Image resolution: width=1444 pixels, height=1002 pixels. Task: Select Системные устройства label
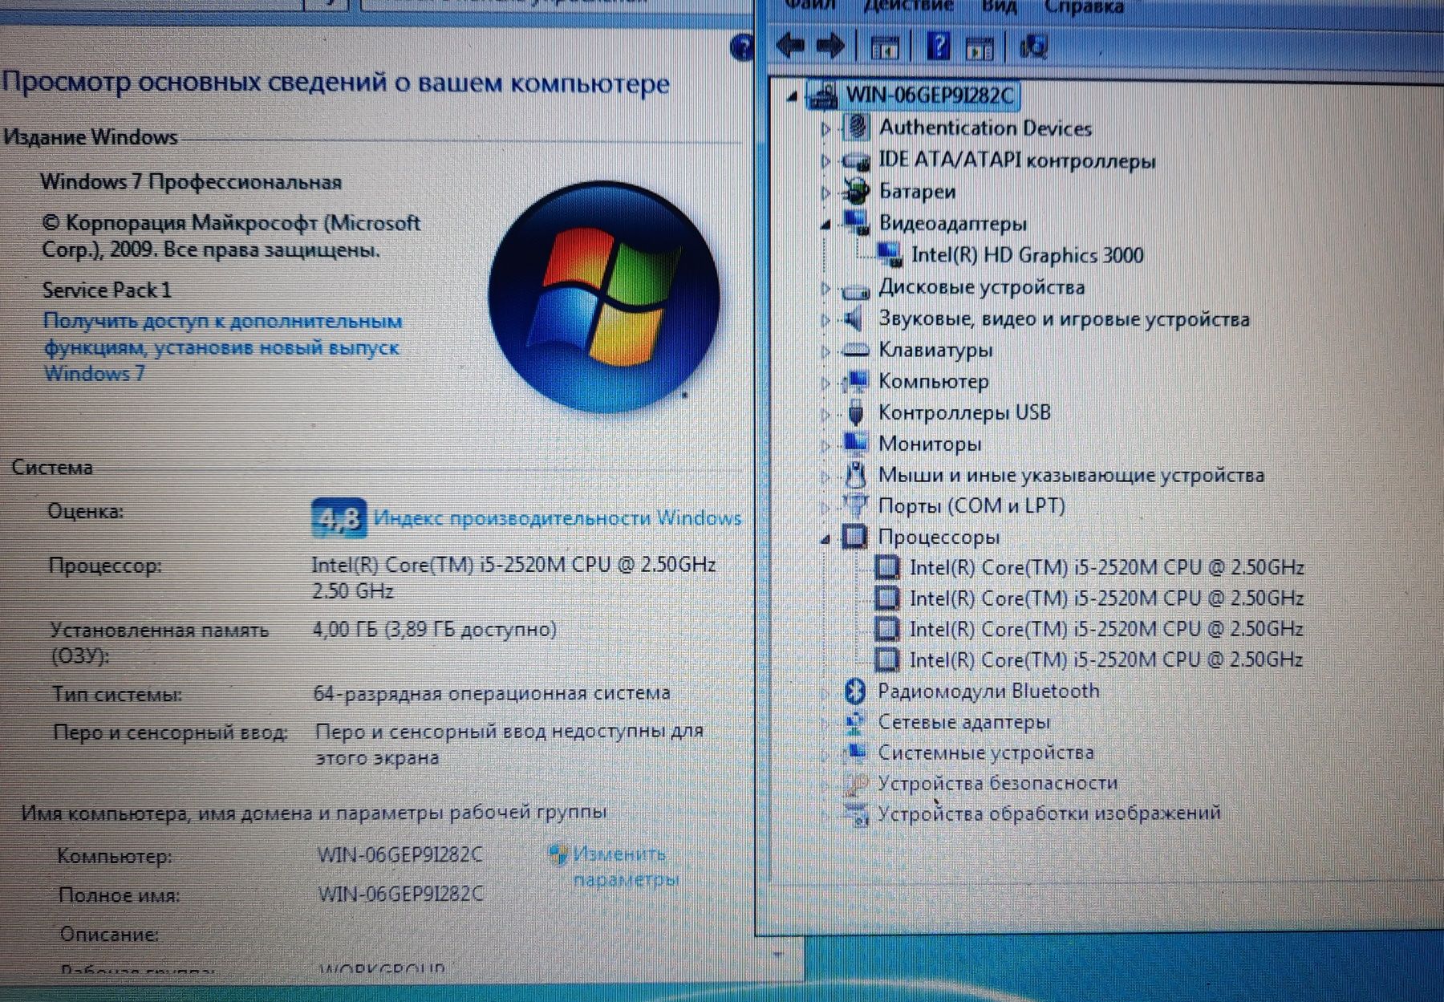986,753
